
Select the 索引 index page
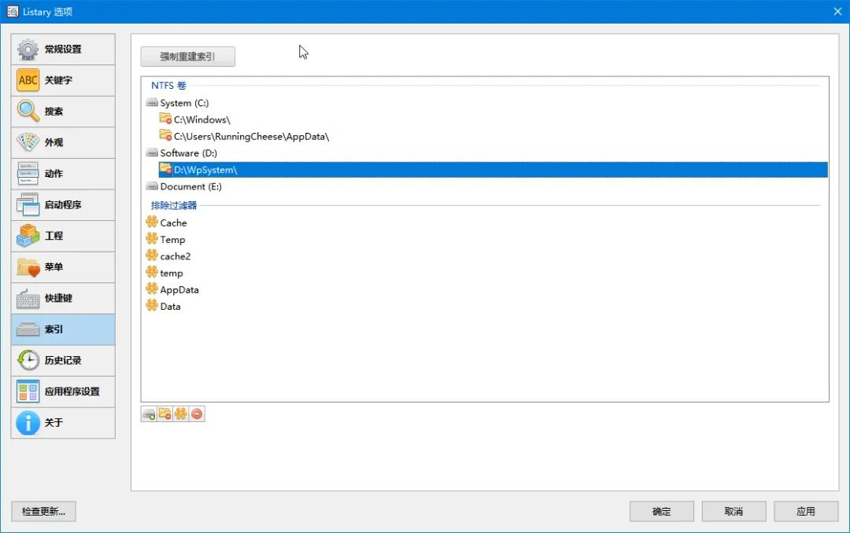click(63, 330)
